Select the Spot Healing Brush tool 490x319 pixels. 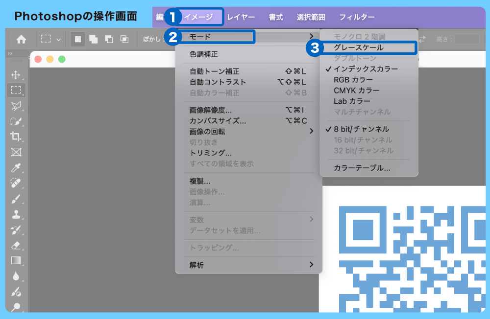click(x=16, y=183)
